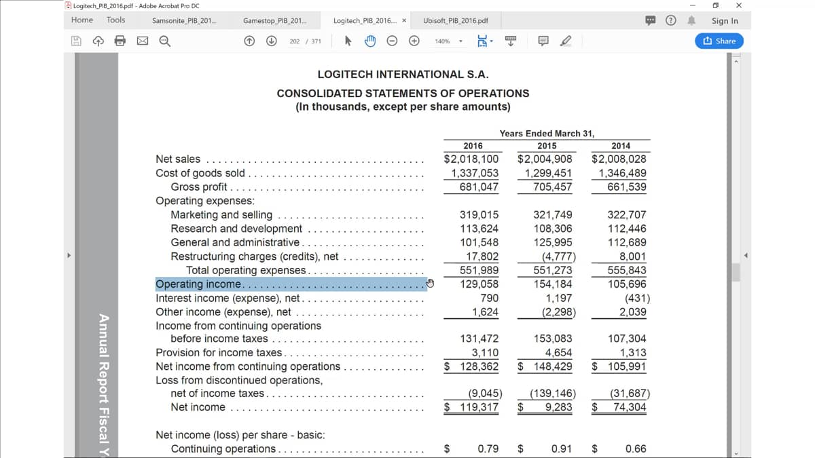Click 'General and administrative' row label
815x458 pixels.
tap(235, 242)
